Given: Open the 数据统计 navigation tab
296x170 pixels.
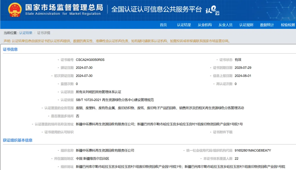Looking at the screenshot, I should 267,25.
